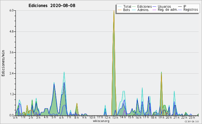Image resolution: width=202 pixels, height=124 pixels.
Task: Click the y-axis value 6.0
Action: 11,10
